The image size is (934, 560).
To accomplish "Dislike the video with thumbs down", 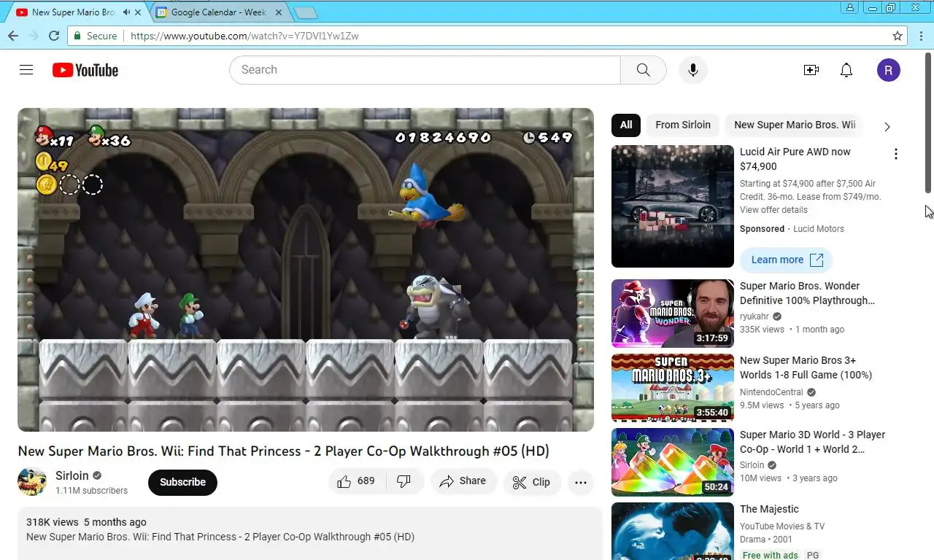I will coord(404,481).
